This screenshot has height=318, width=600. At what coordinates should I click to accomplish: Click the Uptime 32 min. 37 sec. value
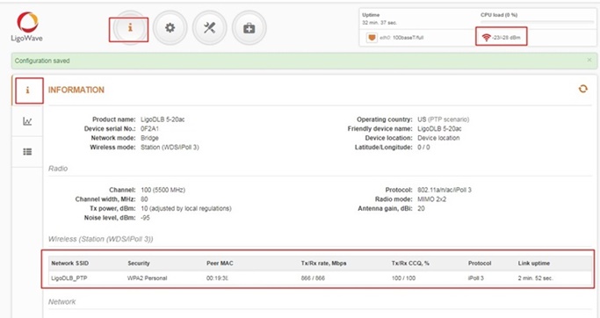tap(380, 23)
